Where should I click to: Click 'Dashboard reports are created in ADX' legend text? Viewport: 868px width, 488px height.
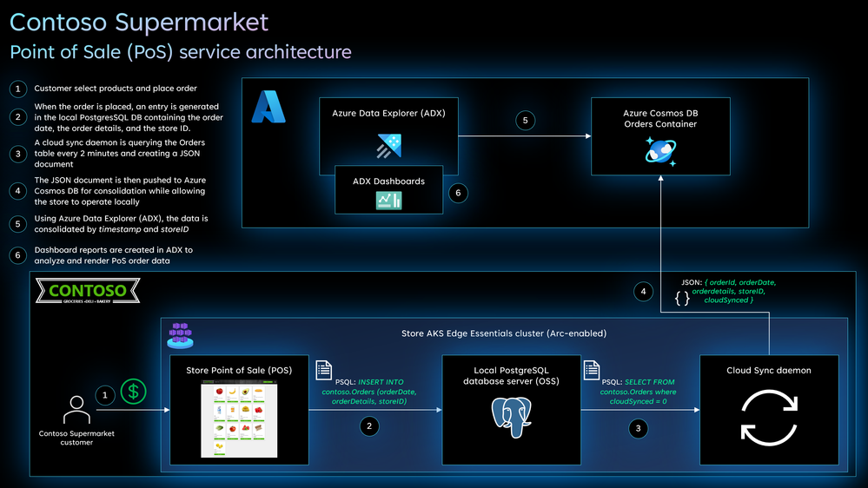point(114,255)
